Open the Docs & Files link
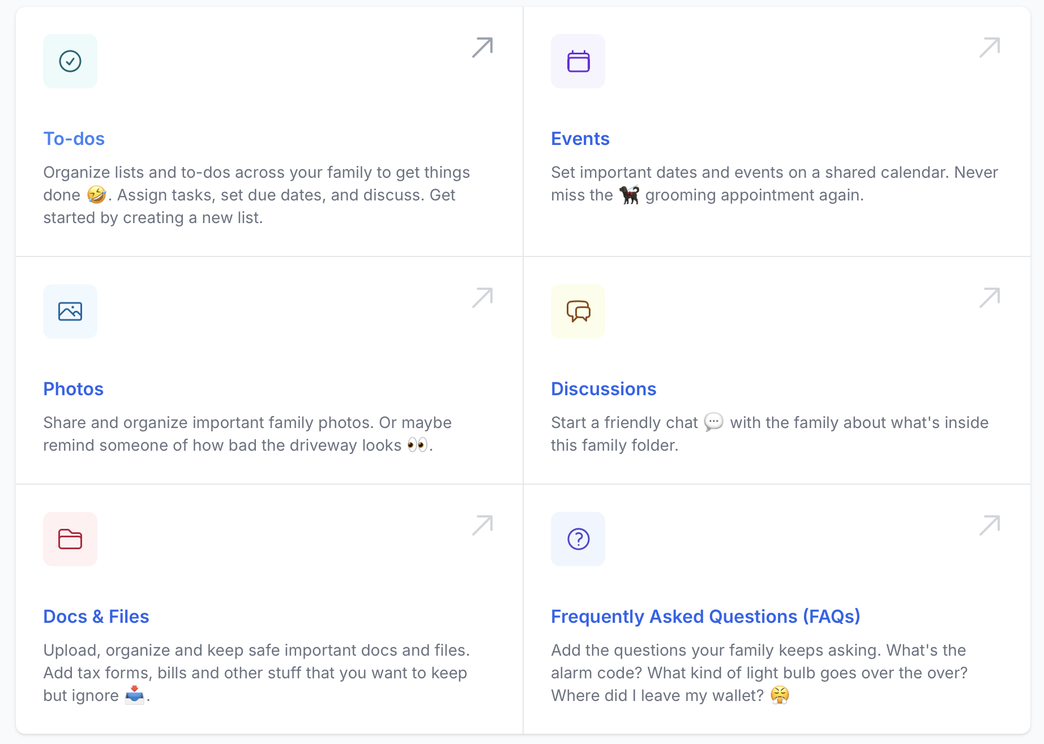Viewport: 1044px width, 744px height. click(96, 617)
